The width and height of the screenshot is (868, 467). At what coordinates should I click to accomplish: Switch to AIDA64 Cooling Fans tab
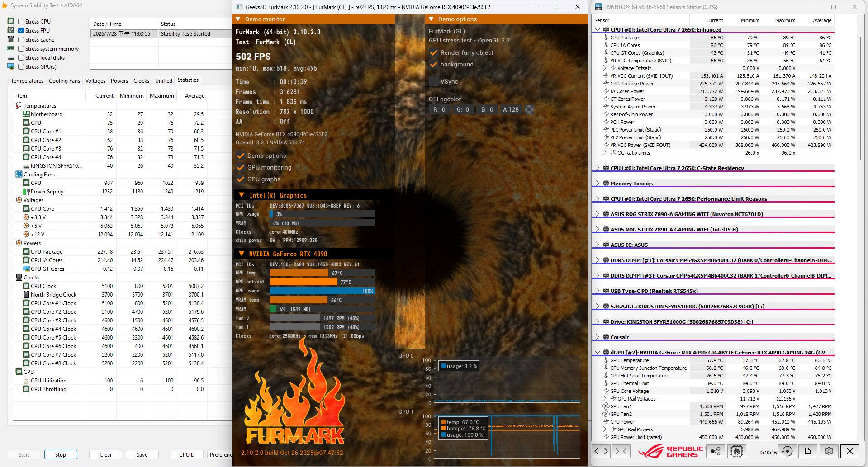(64, 81)
